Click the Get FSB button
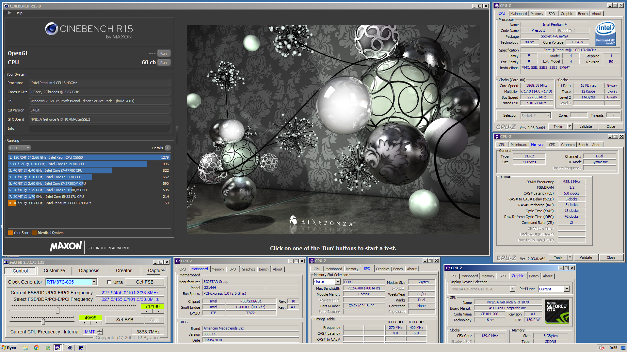 [x=145, y=282]
